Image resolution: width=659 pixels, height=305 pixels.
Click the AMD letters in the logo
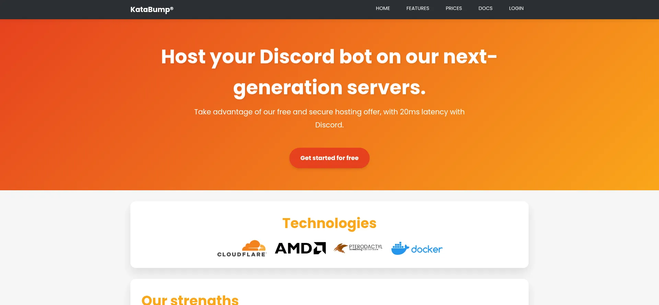click(x=294, y=248)
